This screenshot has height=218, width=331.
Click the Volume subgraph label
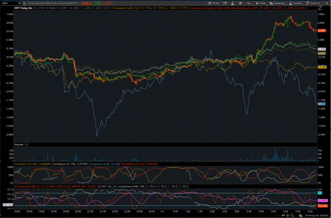pyautogui.click(x=19, y=145)
